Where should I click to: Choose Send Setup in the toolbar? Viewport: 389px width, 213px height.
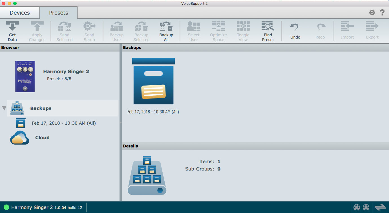89,31
